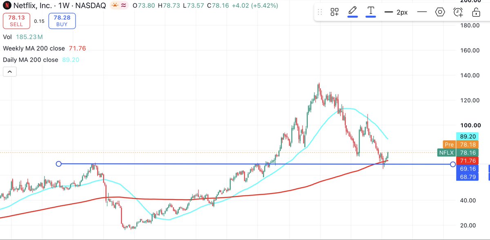490x240 pixels.
Task: Toggle the drawing lock with the padlock icon
Action: click(476, 12)
